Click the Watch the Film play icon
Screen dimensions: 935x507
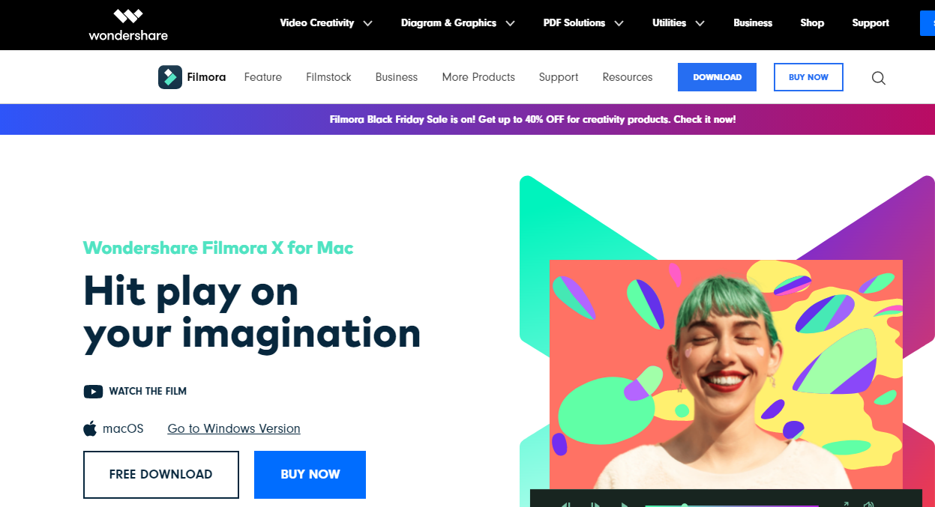pyautogui.click(x=93, y=391)
